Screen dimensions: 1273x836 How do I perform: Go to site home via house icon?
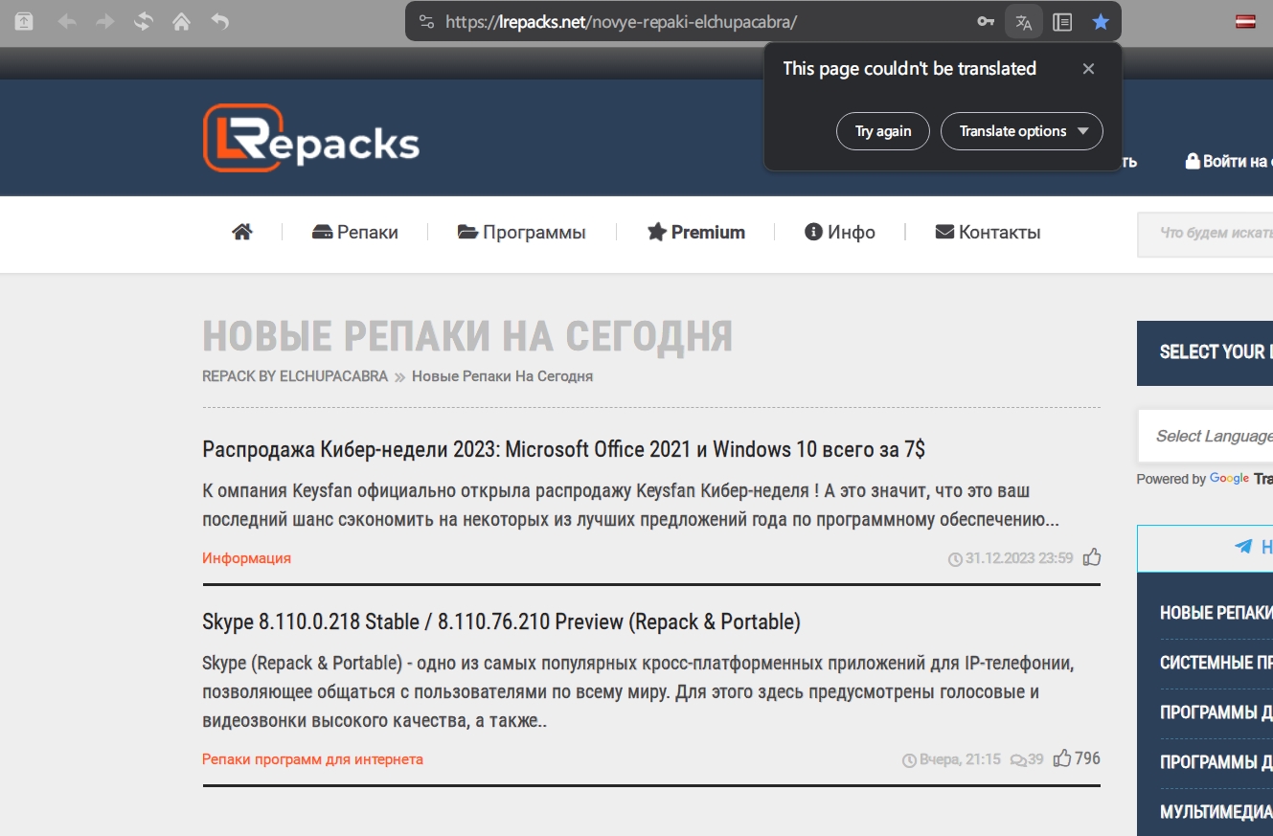tap(242, 232)
